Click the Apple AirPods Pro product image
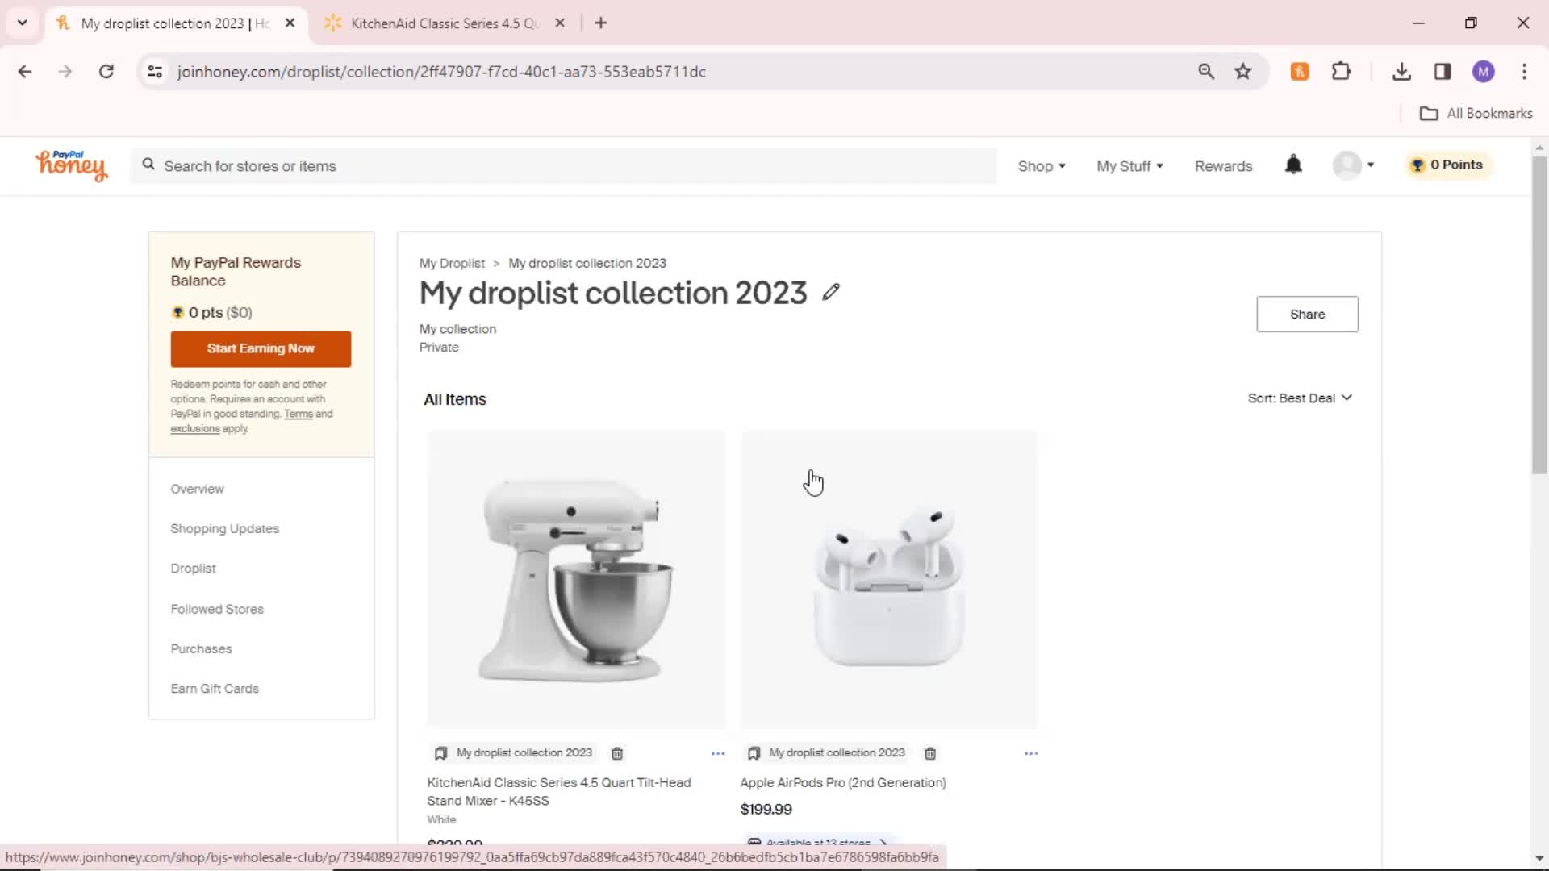This screenshot has width=1549, height=871. point(888,580)
